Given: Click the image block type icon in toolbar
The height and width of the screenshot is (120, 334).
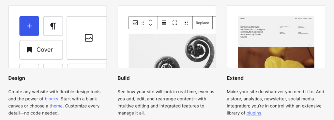Looking at the screenshot, I should [x=135, y=23].
